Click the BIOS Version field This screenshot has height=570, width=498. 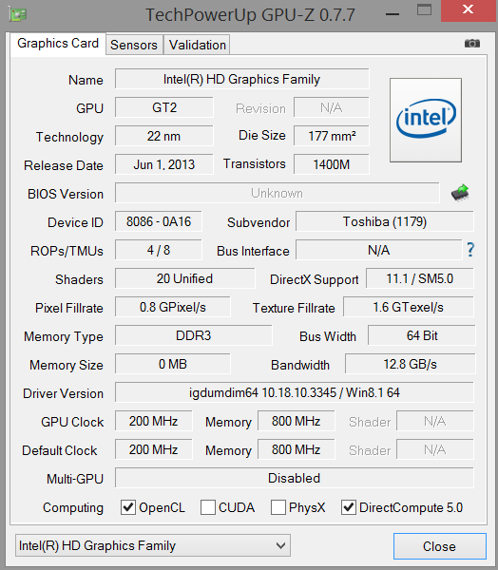[277, 193]
